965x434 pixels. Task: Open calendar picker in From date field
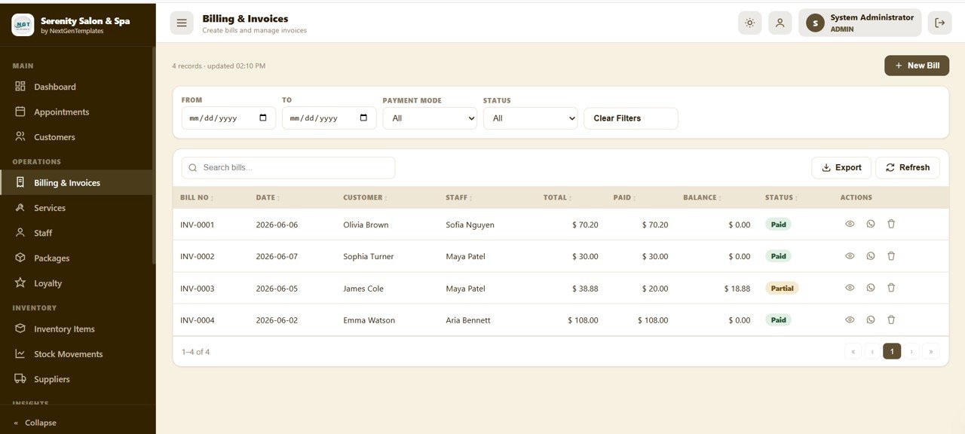pyautogui.click(x=262, y=118)
